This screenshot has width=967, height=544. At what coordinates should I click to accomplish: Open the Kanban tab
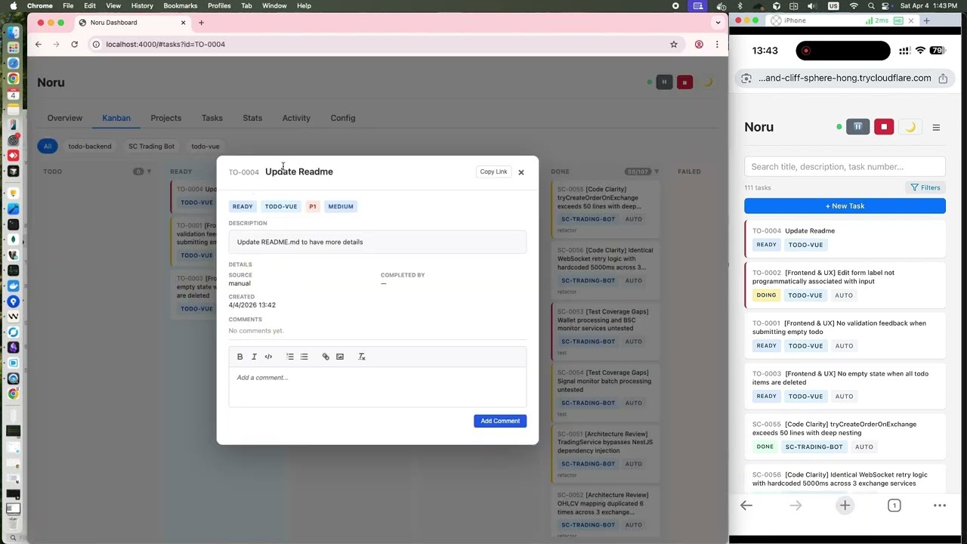116,118
